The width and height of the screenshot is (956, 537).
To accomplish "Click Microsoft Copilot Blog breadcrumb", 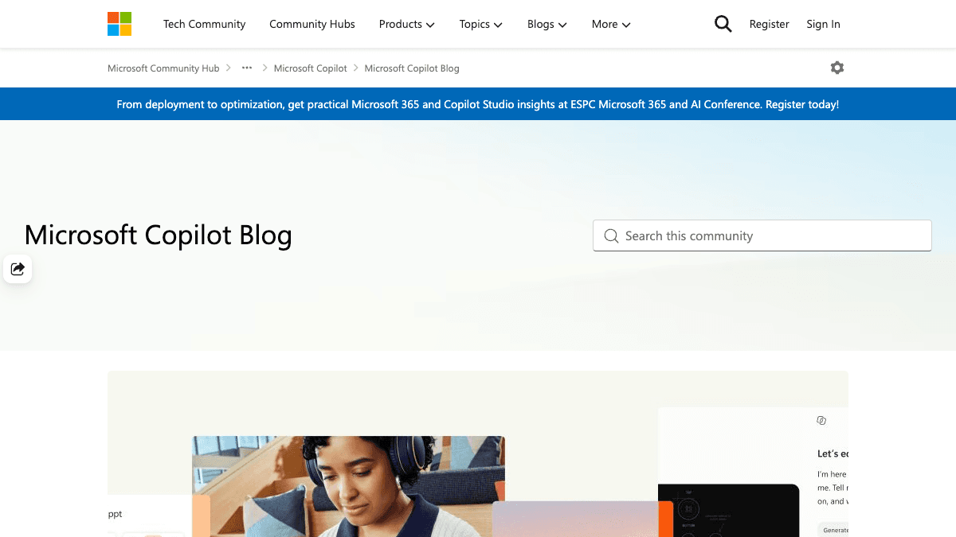I will [412, 68].
